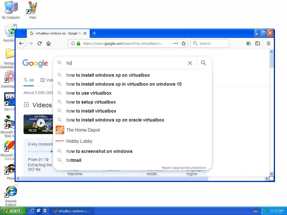Go back with the Firefox back arrow
Image resolution: width=287 pixels, height=215 pixels.
pos(21,43)
